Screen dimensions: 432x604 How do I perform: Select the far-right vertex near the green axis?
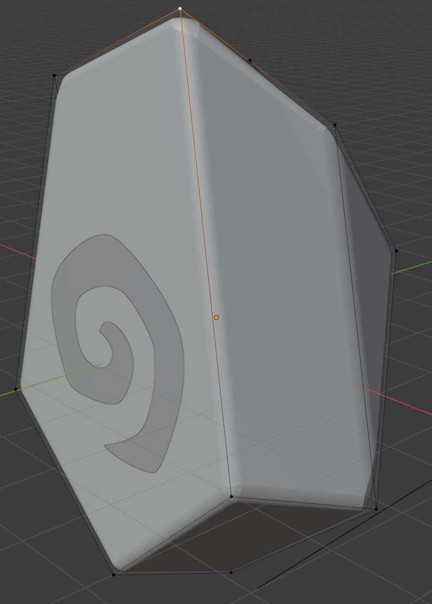396,251
